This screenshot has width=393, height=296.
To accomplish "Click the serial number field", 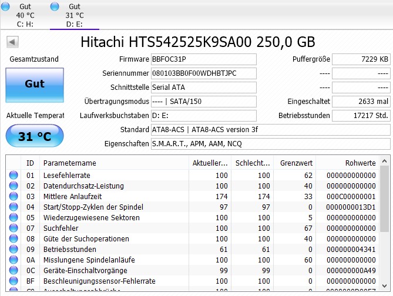I will click(x=203, y=73).
